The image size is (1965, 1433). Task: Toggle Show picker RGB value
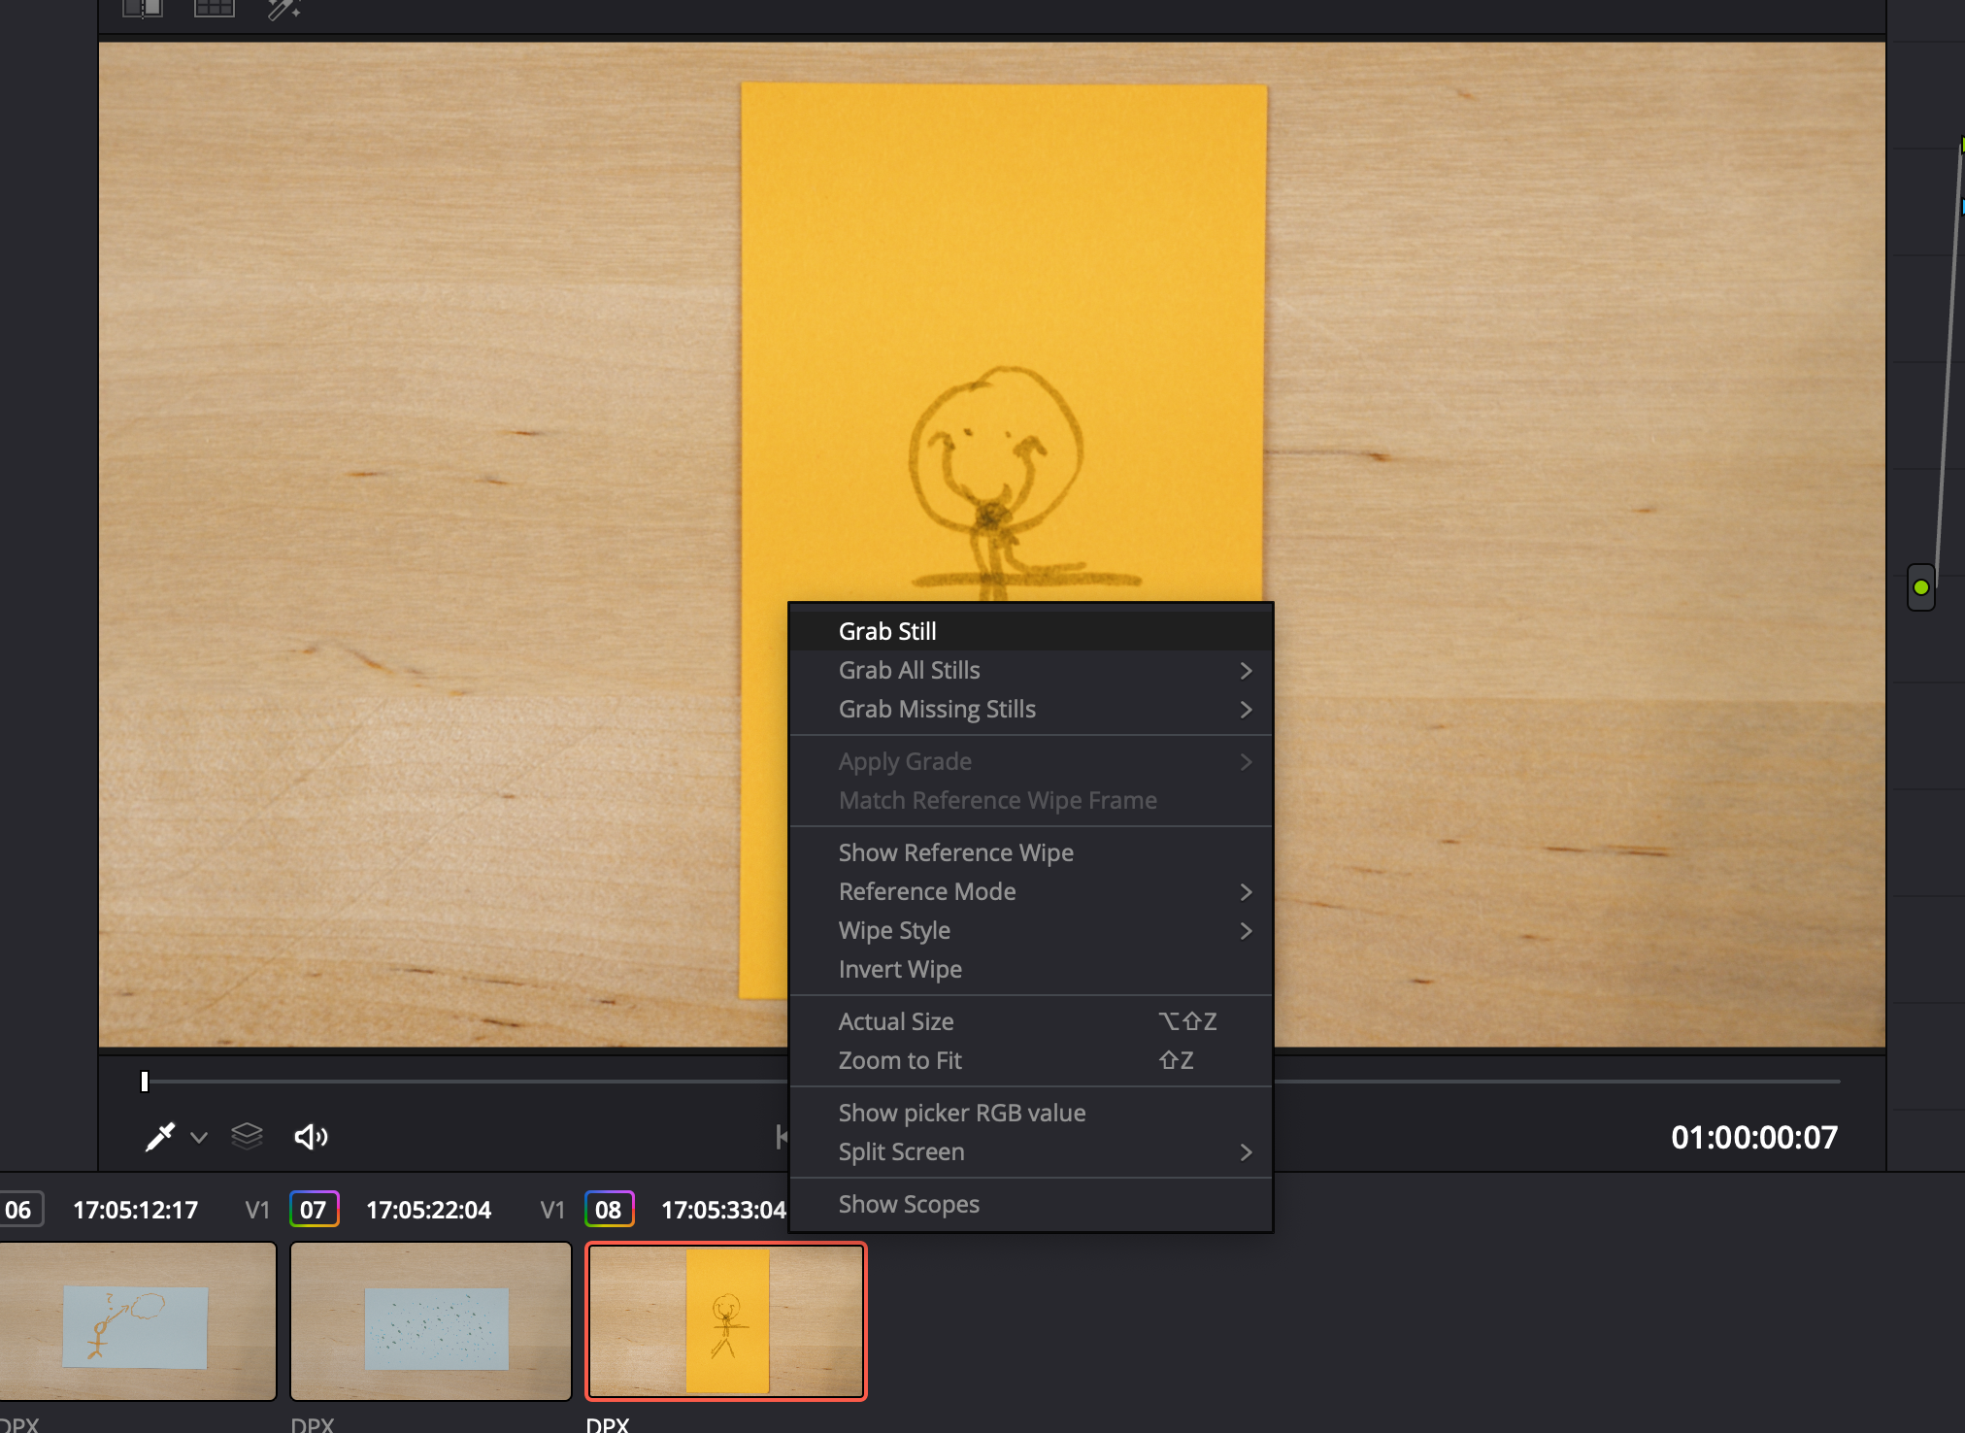click(x=961, y=1113)
